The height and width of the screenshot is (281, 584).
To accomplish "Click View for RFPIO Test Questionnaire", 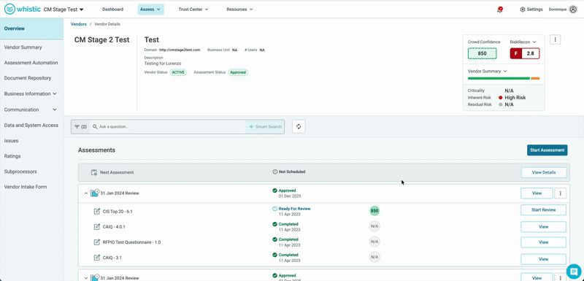I will click(x=544, y=242).
